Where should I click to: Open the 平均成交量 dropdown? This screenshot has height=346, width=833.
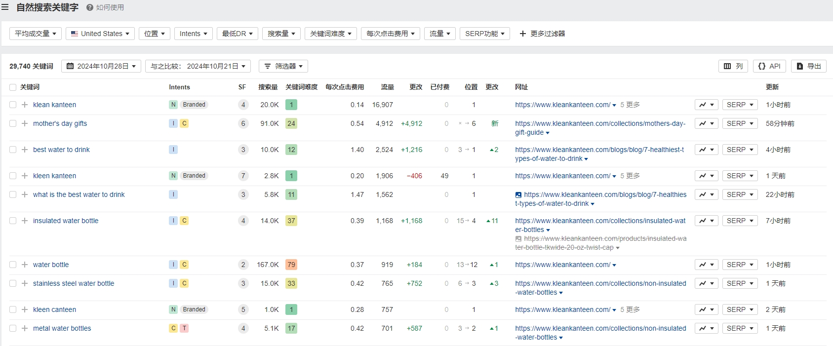tap(36, 34)
